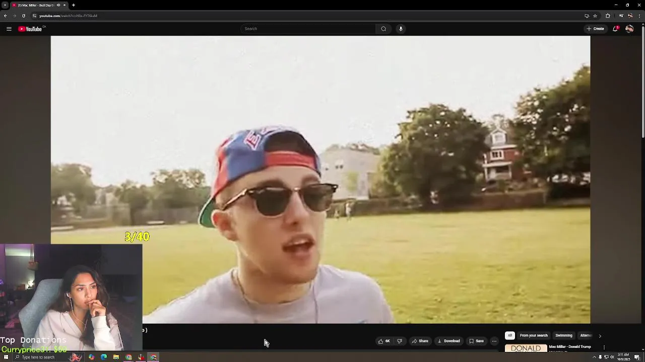Viewport: 645px width, 362px height.
Task: Open Chrome from the taskbar
Action: pos(128,357)
